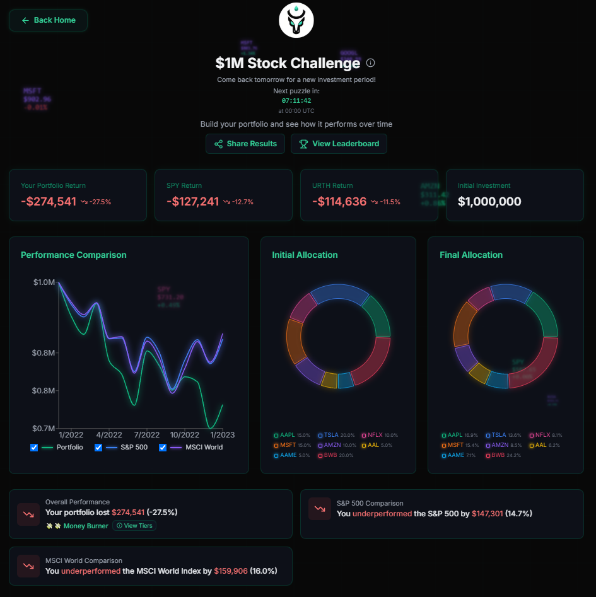The height and width of the screenshot is (597, 596).
Task: Disable the MSCI World checkbox
Action: tap(163, 448)
